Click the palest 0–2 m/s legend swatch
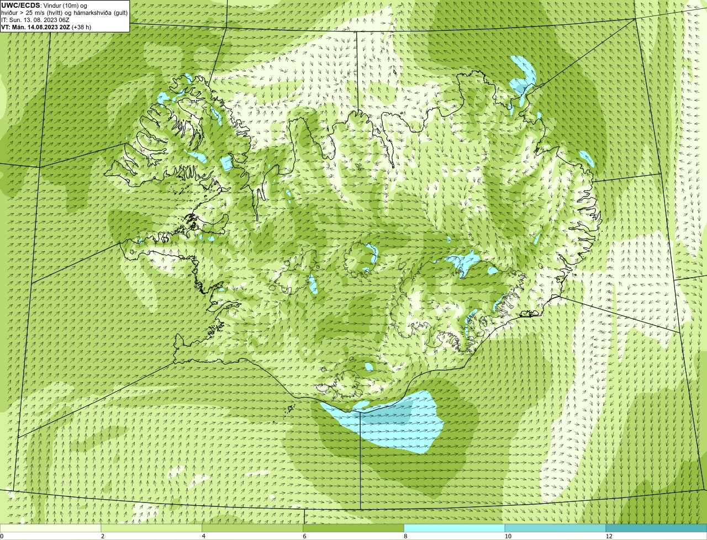The image size is (707, 540). 50,528
